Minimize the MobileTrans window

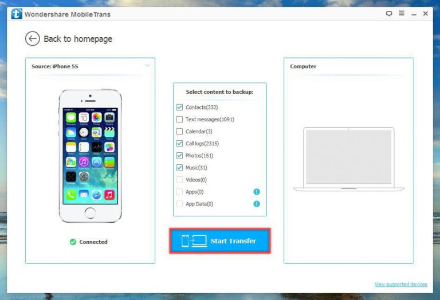click(413, 13)
